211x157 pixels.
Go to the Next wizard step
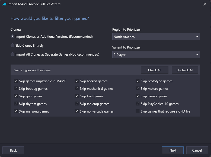pos(173,150)
